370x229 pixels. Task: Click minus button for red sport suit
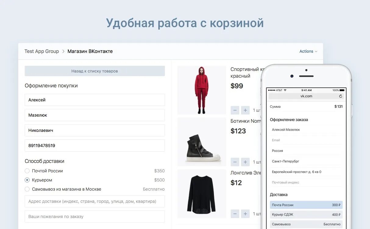coord(235,110)
